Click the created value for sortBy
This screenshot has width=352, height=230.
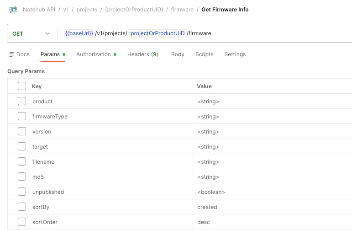pos(207,207)
